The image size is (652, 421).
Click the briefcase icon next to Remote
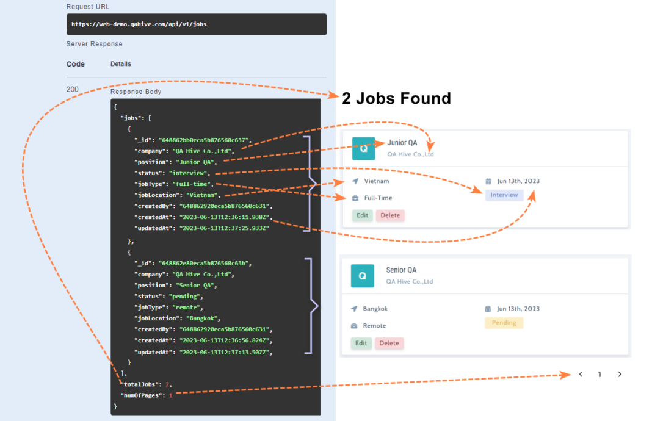355,325
